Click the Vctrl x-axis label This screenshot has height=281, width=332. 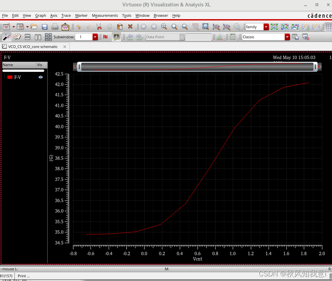pos(198,259)
